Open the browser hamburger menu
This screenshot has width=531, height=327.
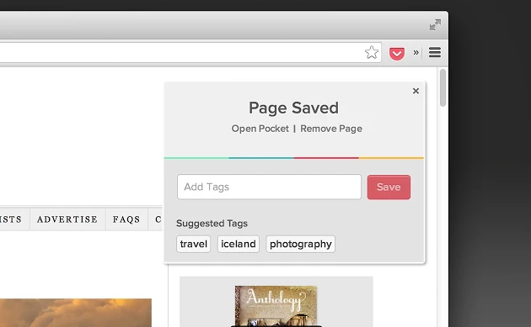pyautogui.click(x=435, y=52)
